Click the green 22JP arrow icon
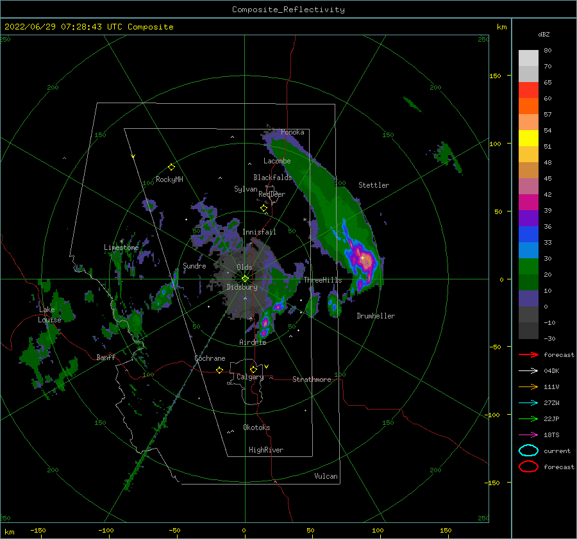Screen dimensions: 577x539 tap(528, 419)
